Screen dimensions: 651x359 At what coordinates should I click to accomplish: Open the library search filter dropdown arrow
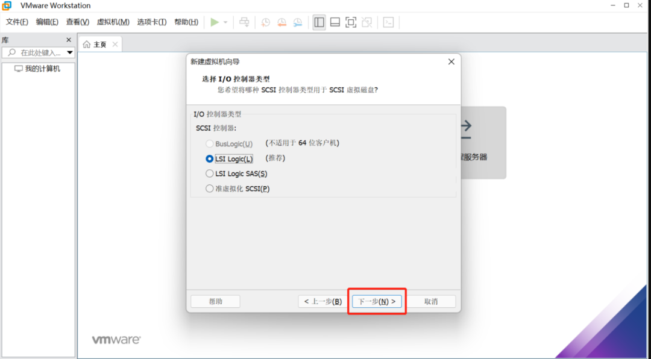[x=70, y=53]
